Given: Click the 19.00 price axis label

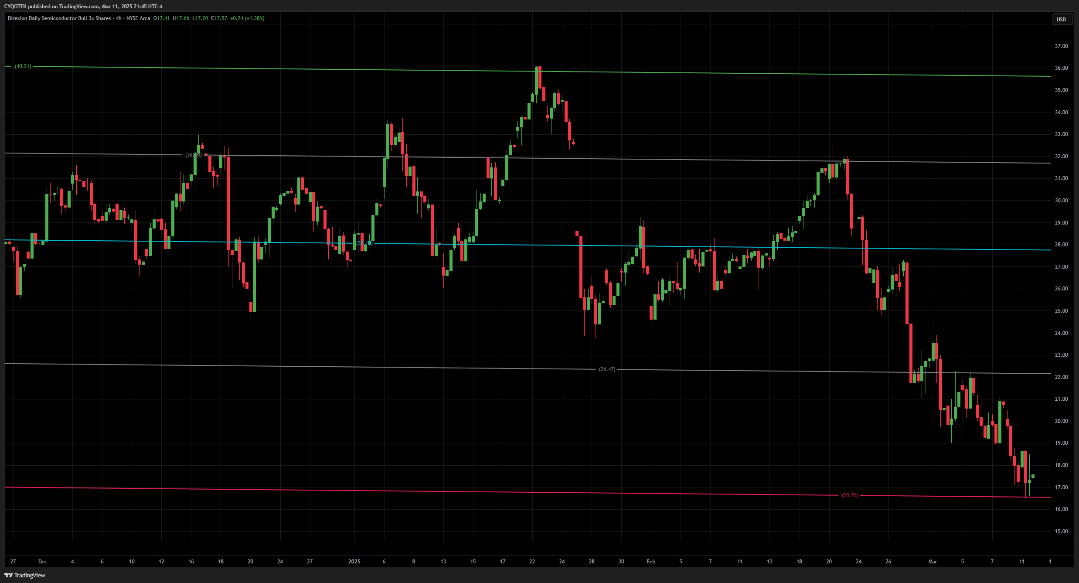Looking at the screenshot, I should point(1061,443).
